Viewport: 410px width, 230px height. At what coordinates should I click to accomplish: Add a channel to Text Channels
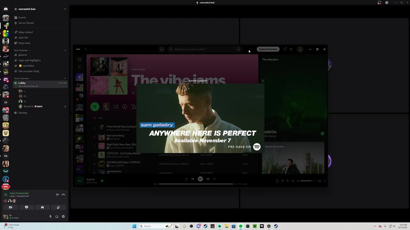pyautogui.click(x=65, y=50)
